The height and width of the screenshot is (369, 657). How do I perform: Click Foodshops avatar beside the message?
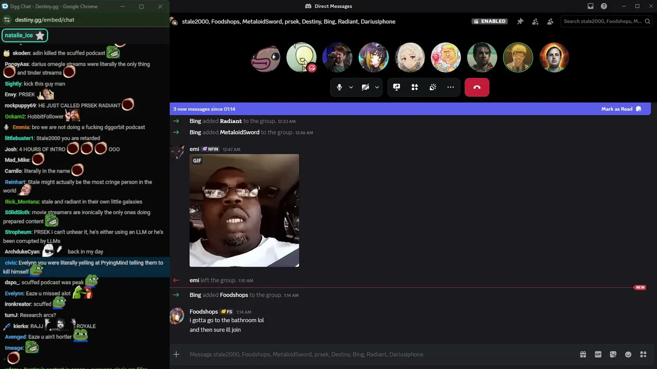(177, 316)
